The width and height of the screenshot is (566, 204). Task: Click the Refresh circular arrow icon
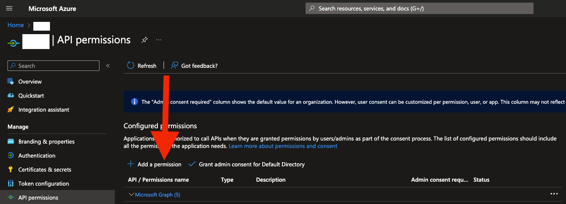(x=130, y=66)
